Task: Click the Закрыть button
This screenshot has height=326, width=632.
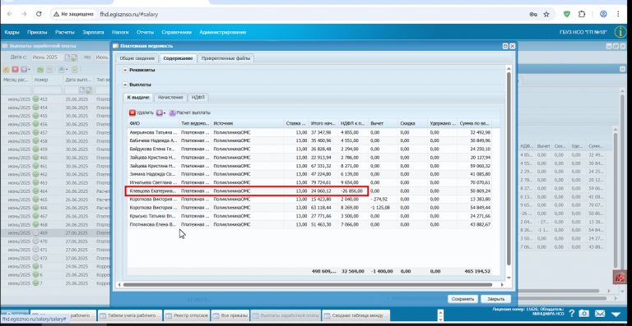Action: tap(495, 299)
